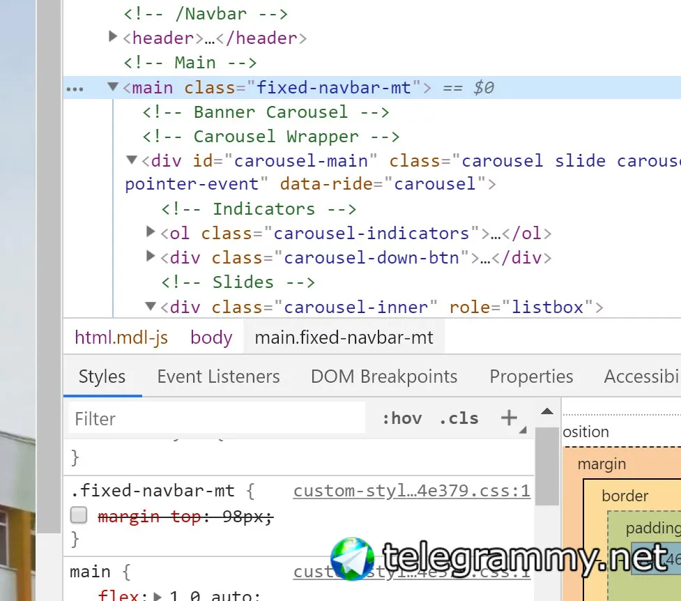Open custom-styl…4e379.css:1 link for .fixed-navbar-mt
Image resolution: width=681 pixels, height=601 pixels.
pos(412,491)
